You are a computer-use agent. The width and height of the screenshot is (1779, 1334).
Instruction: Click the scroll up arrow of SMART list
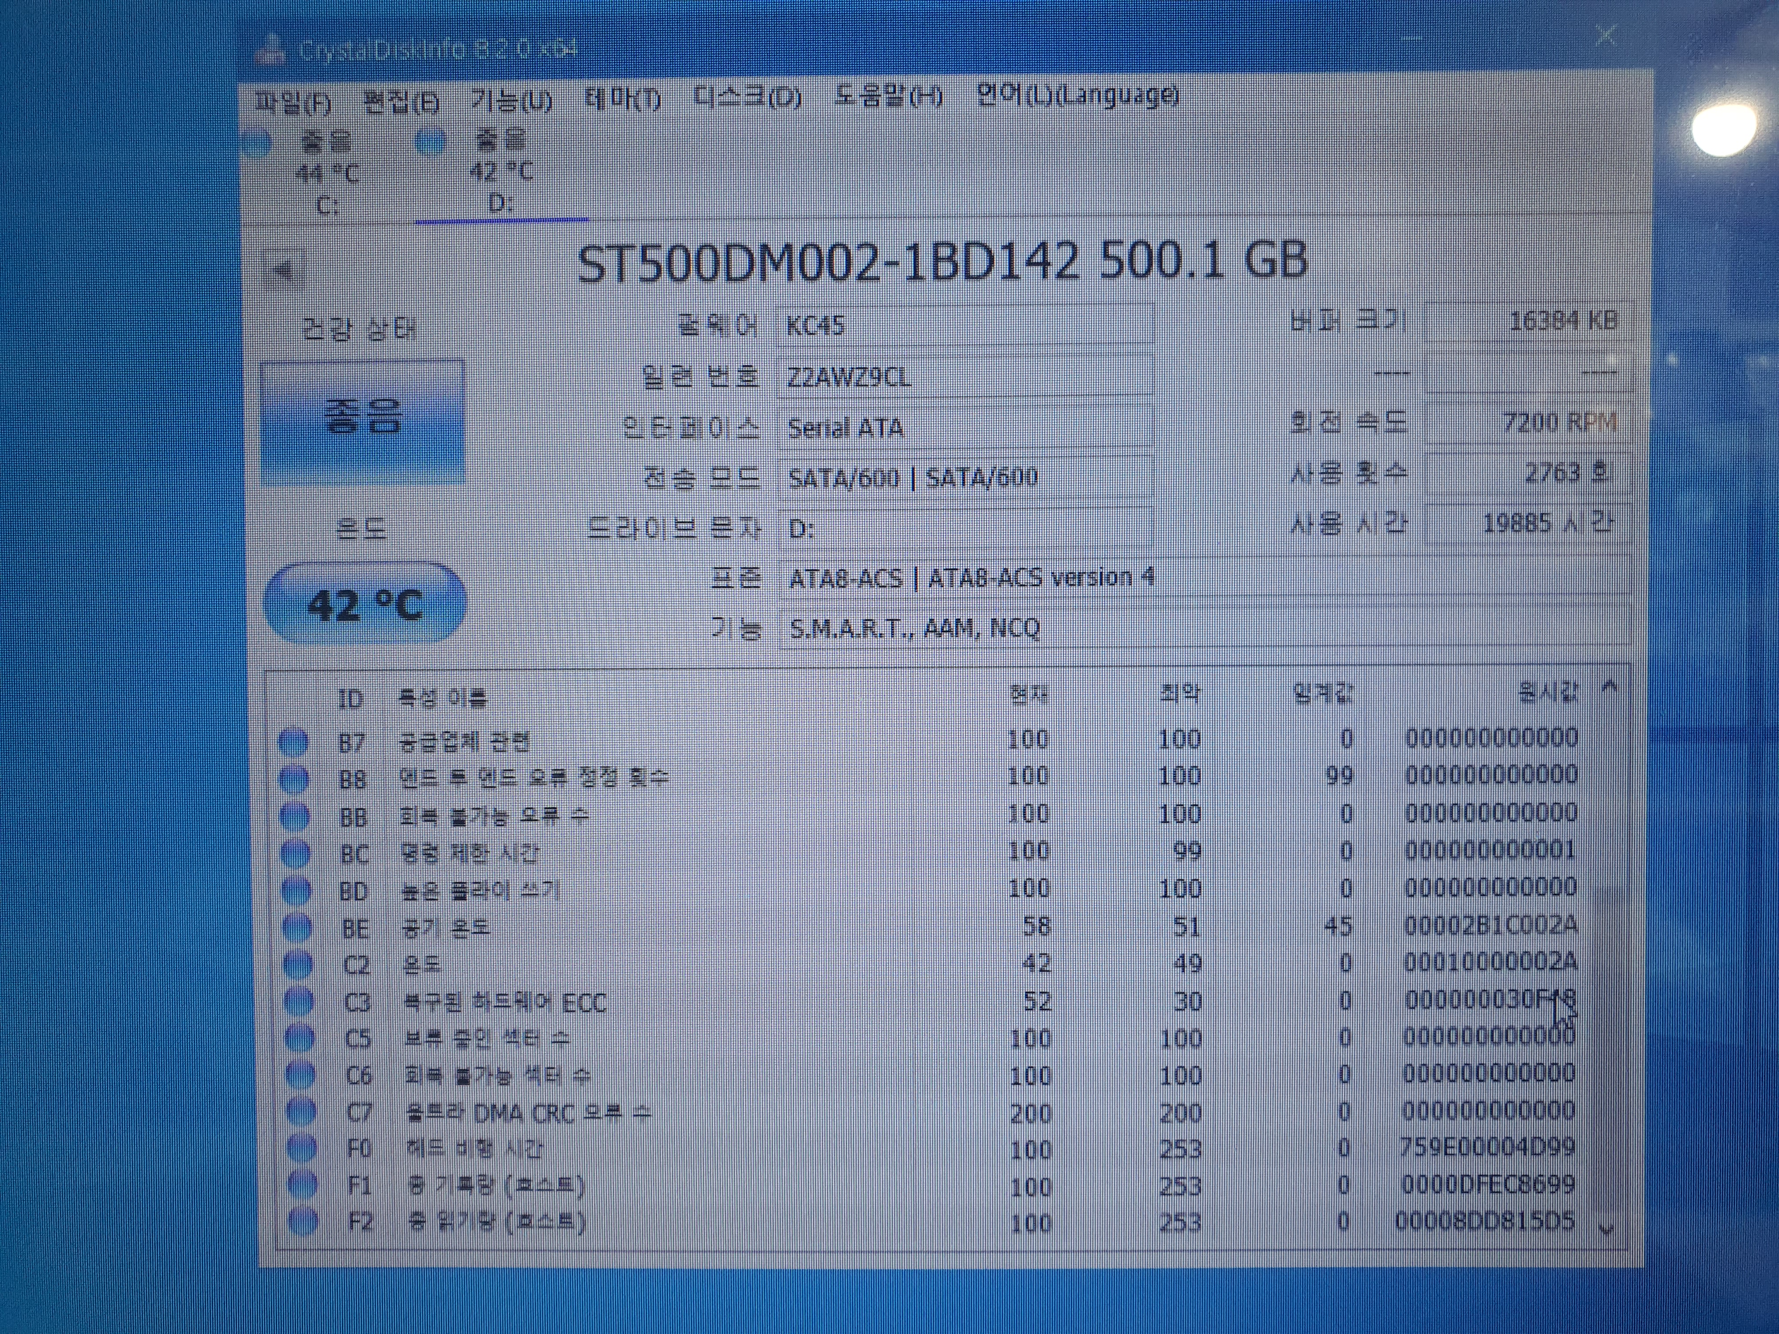[1609, 687]
